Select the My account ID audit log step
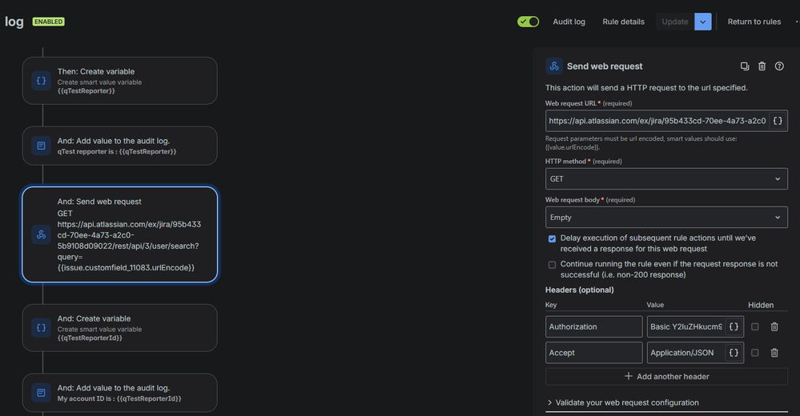 (120, 393)
